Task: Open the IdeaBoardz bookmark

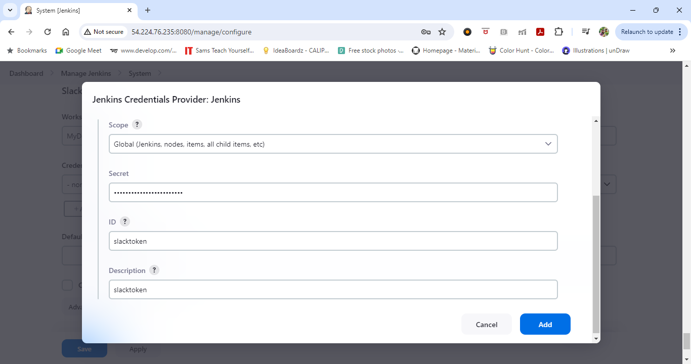Action: 296,51
